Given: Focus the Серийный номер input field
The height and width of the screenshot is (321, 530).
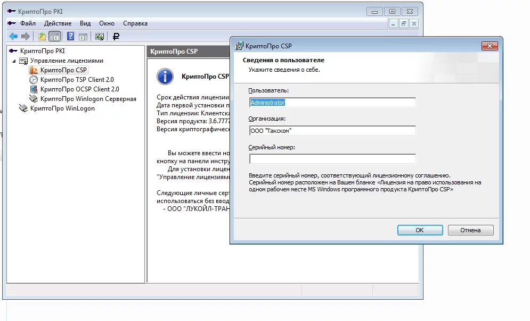Looking at the screenshot, I should (332, 159).
